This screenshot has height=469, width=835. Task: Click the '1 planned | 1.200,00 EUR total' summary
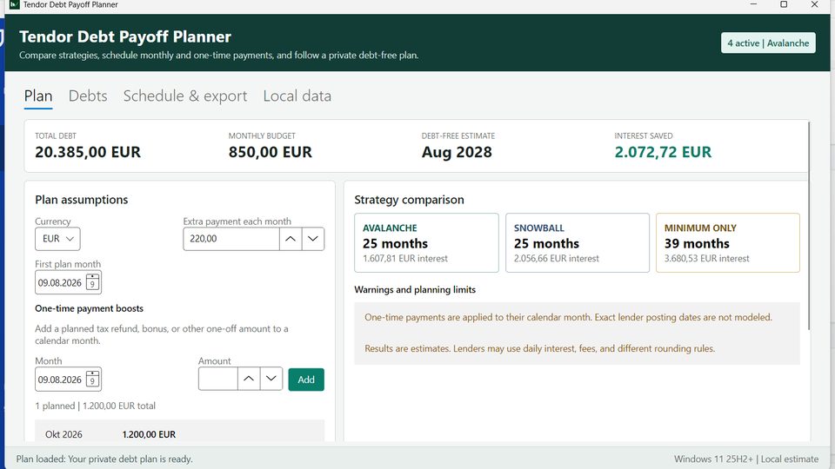coord(96,406)
